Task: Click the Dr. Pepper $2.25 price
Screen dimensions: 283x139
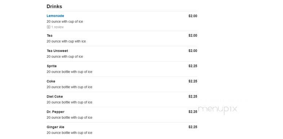Action: pyautogui.click(x=193, y=112)
